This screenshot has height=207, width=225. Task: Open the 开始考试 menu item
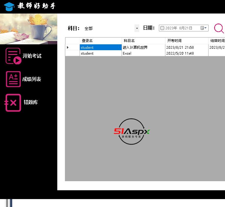click(x=32, y=56)
